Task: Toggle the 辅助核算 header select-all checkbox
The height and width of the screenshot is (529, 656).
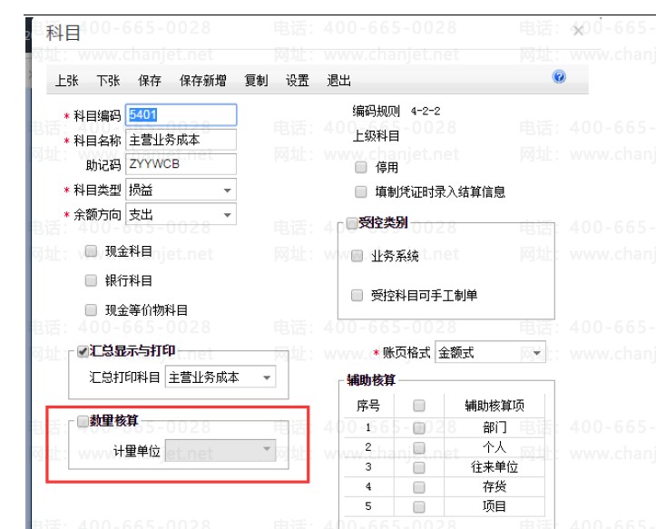Action: point(419,405)
